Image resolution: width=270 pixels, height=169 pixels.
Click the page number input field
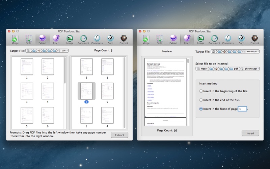click(242, 109)
